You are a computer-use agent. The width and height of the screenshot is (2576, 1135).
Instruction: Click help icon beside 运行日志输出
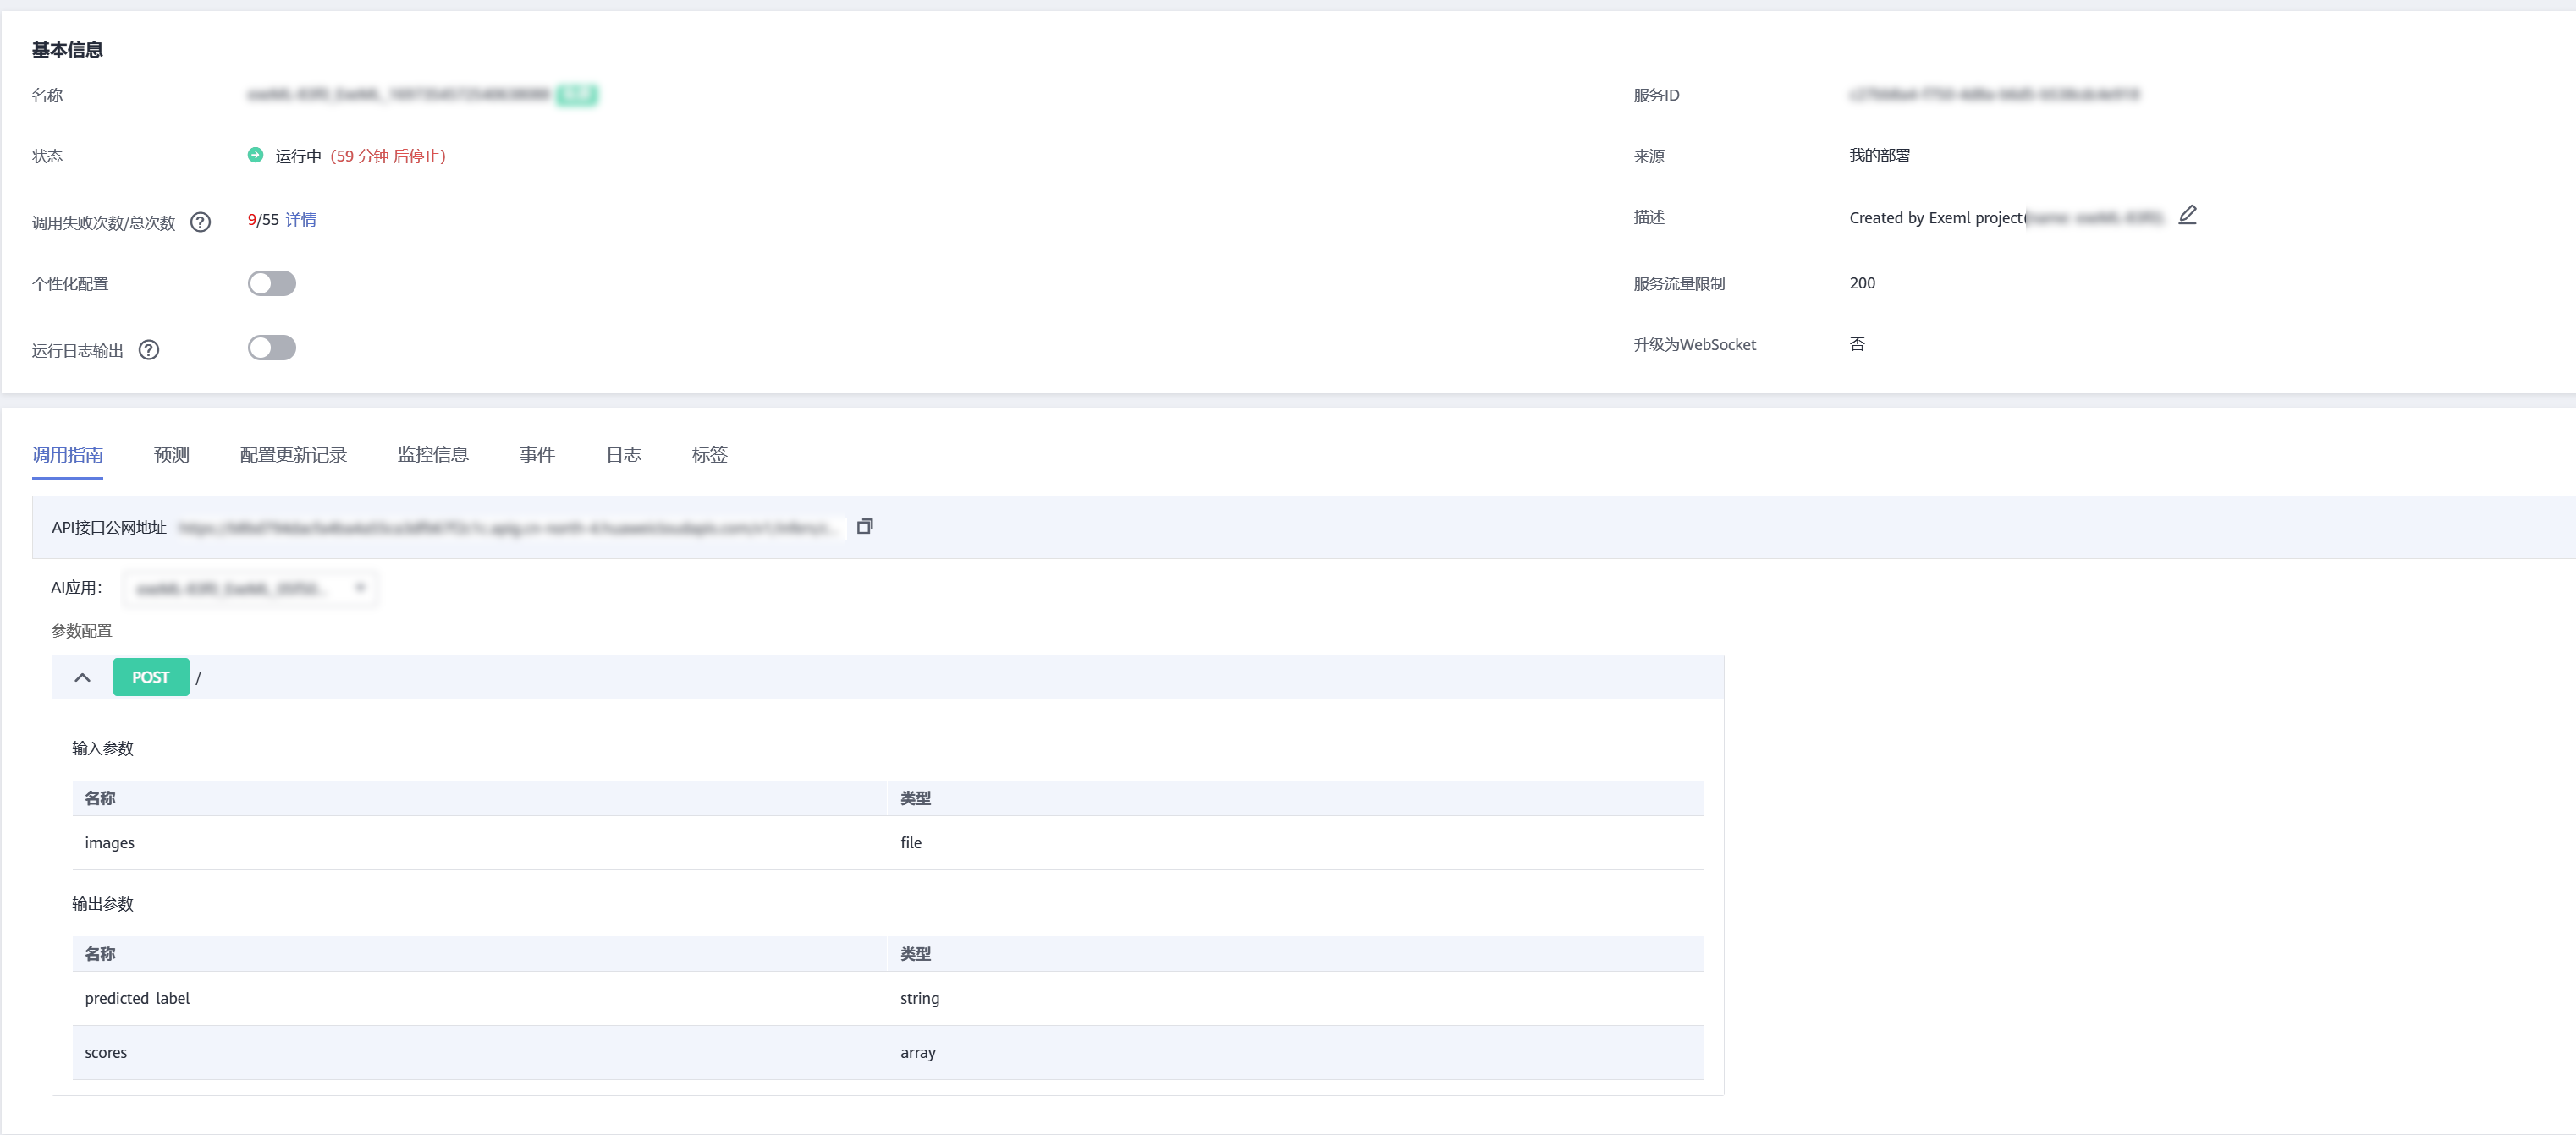[149, 349]
